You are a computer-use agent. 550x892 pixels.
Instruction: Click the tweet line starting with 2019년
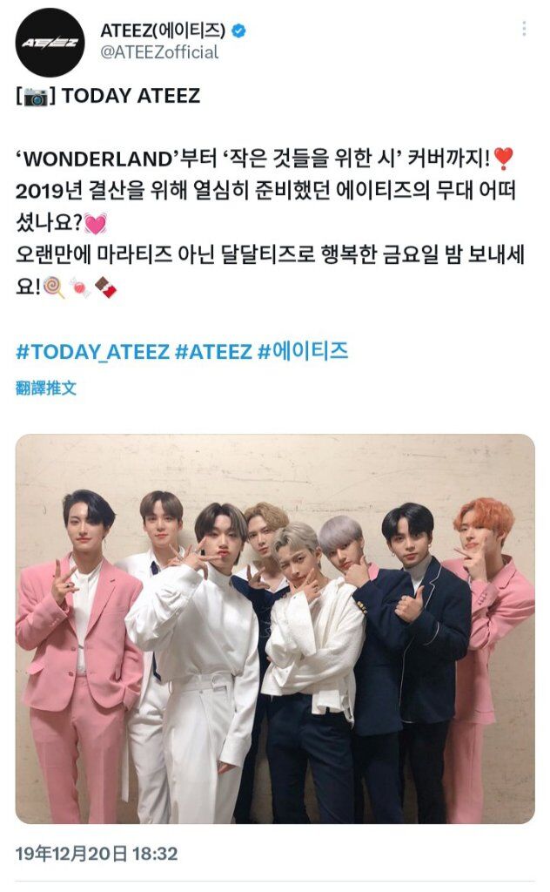click(265, 191)
